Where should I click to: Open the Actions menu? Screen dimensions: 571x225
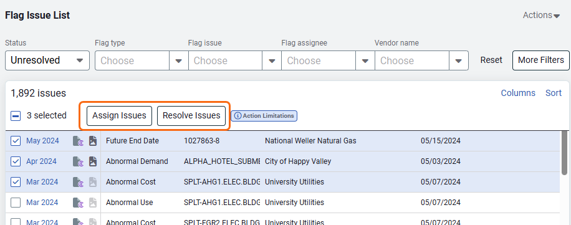541,16
